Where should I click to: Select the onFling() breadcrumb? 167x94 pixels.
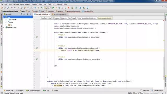(x=73, y=18)
